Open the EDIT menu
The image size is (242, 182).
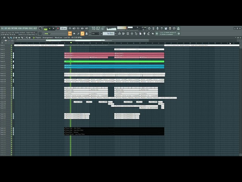click(6, 28)
